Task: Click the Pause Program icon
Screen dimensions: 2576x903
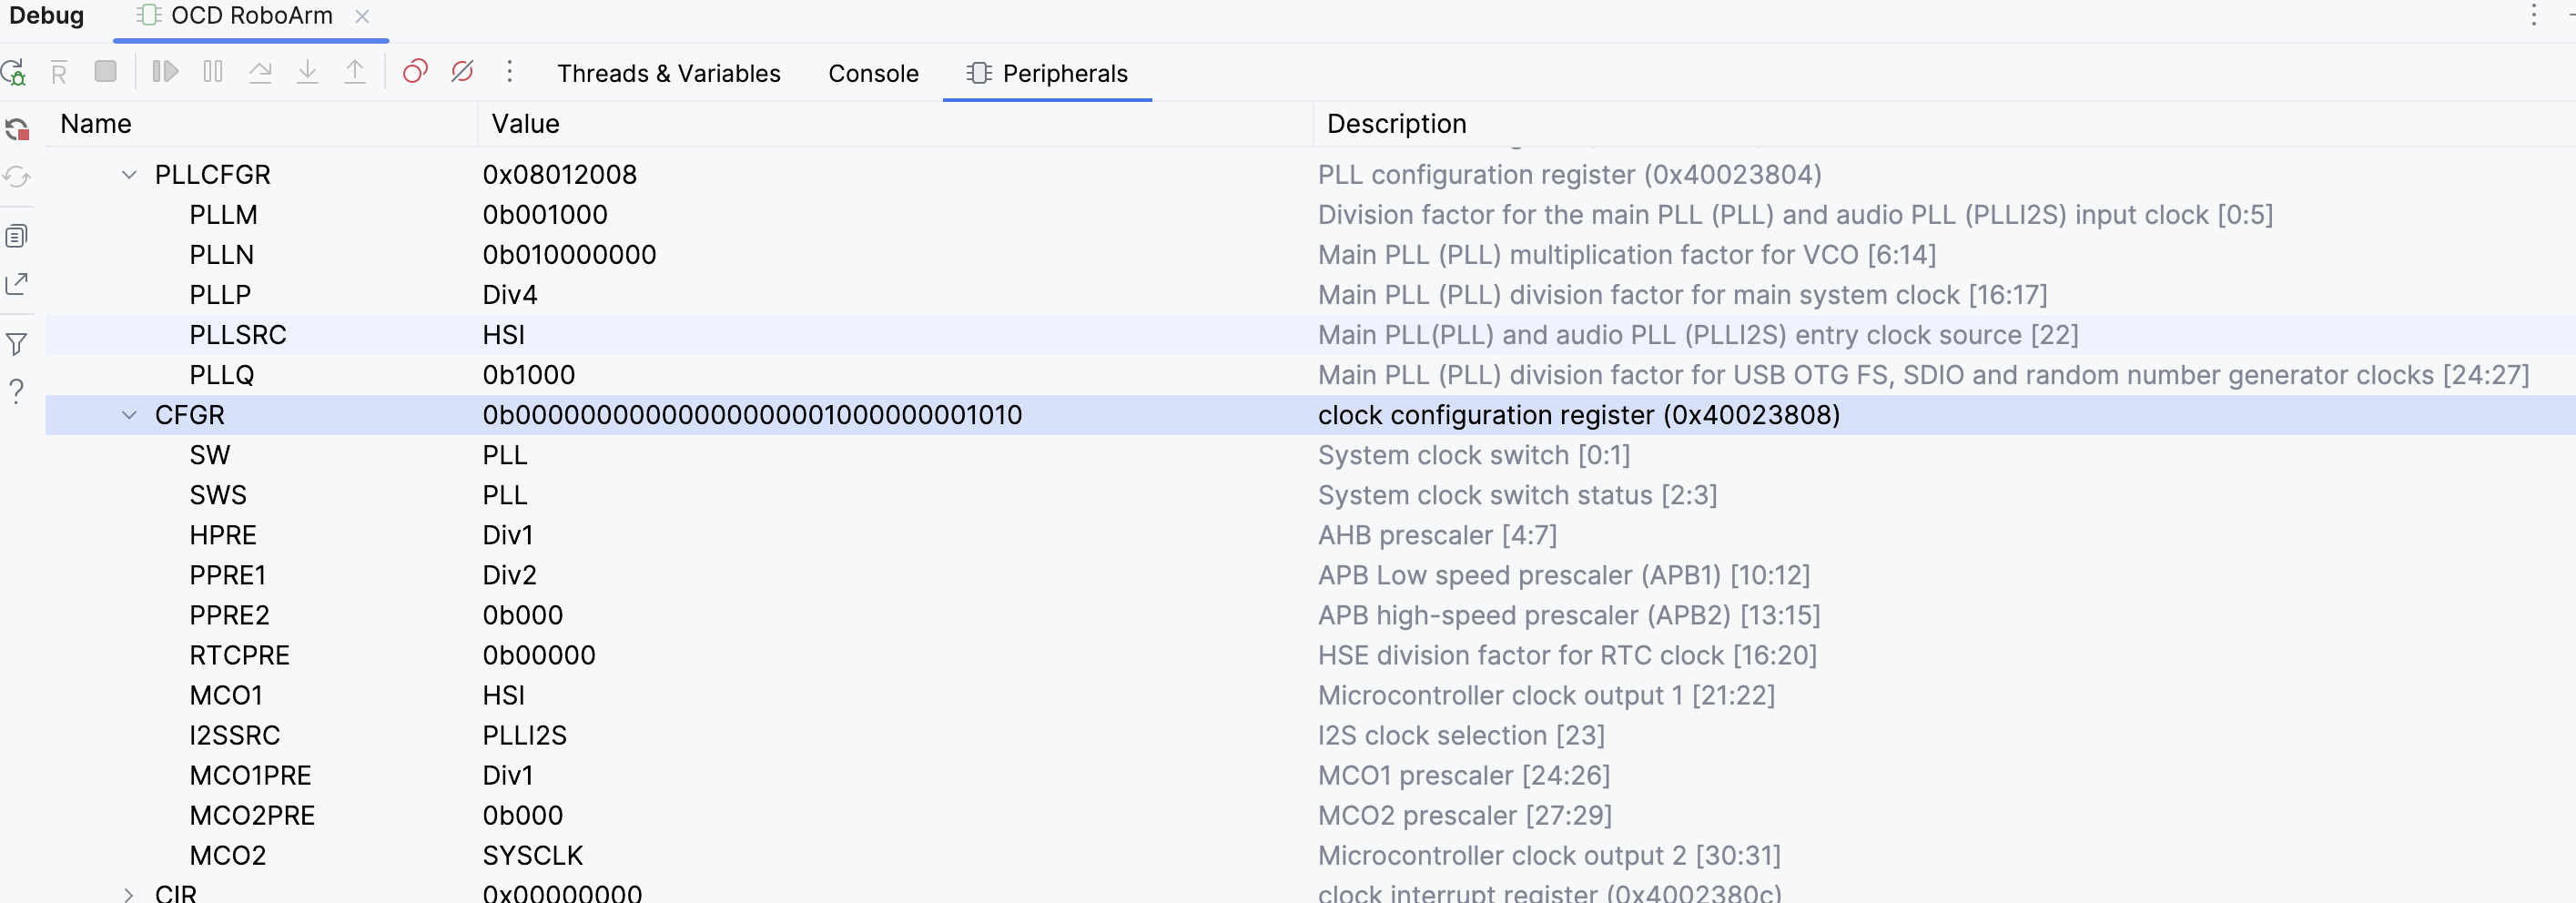Action: click(213, 72)
